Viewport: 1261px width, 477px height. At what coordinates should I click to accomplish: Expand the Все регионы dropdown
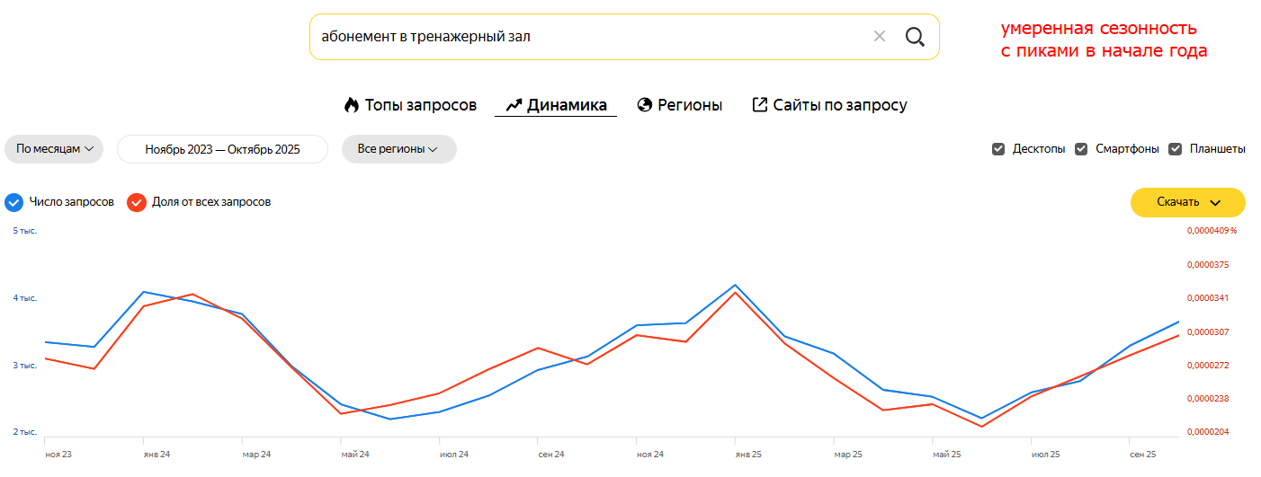398,149
